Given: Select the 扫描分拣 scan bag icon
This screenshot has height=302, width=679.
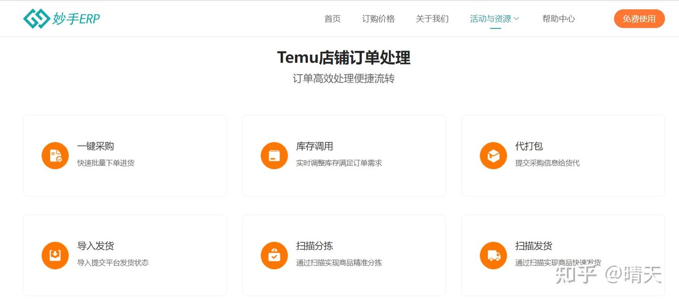Looking at the screenshot, I should pos(274,255).
